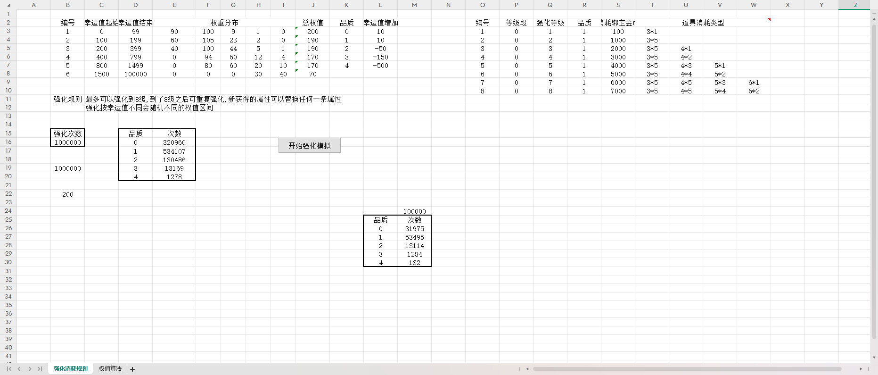Select cell with value 534107
The height and width of the screenshot is (375, 878).
pyautogui.click(x=174, y=151)
